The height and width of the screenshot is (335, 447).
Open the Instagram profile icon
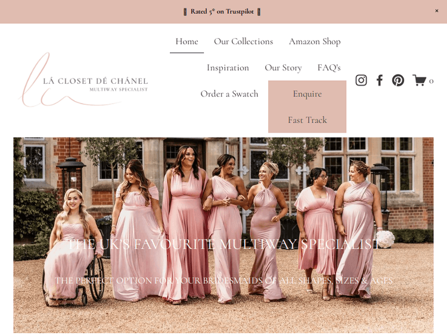pyautogui.click(x=361, y=80)
